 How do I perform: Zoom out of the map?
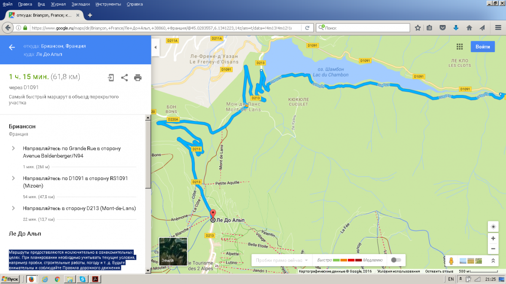tap(493, 249)
